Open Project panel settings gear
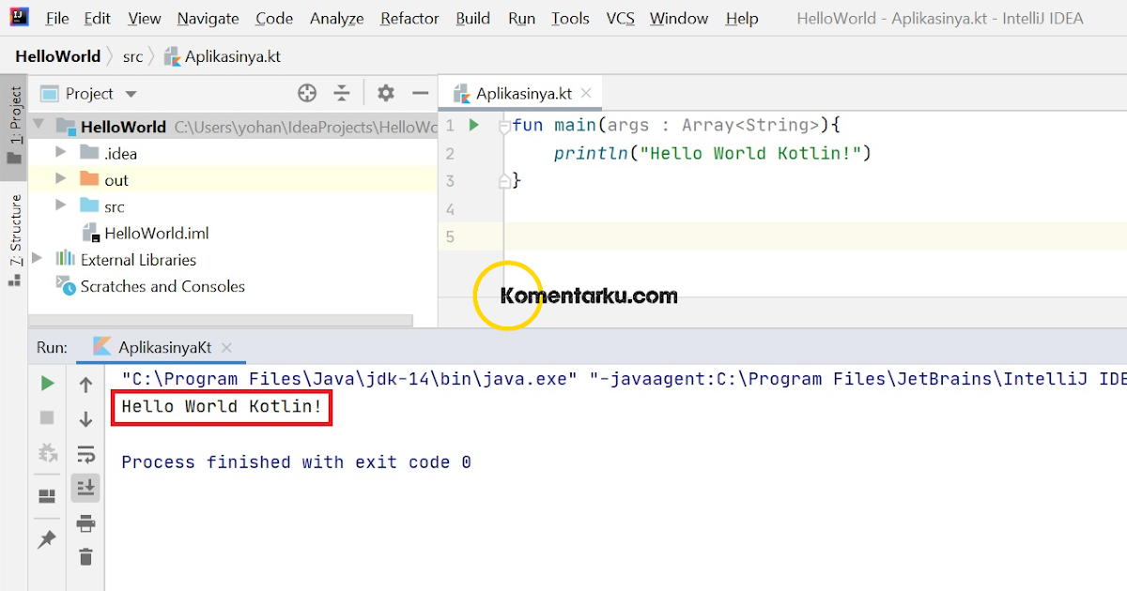 [x=385, y=93]
